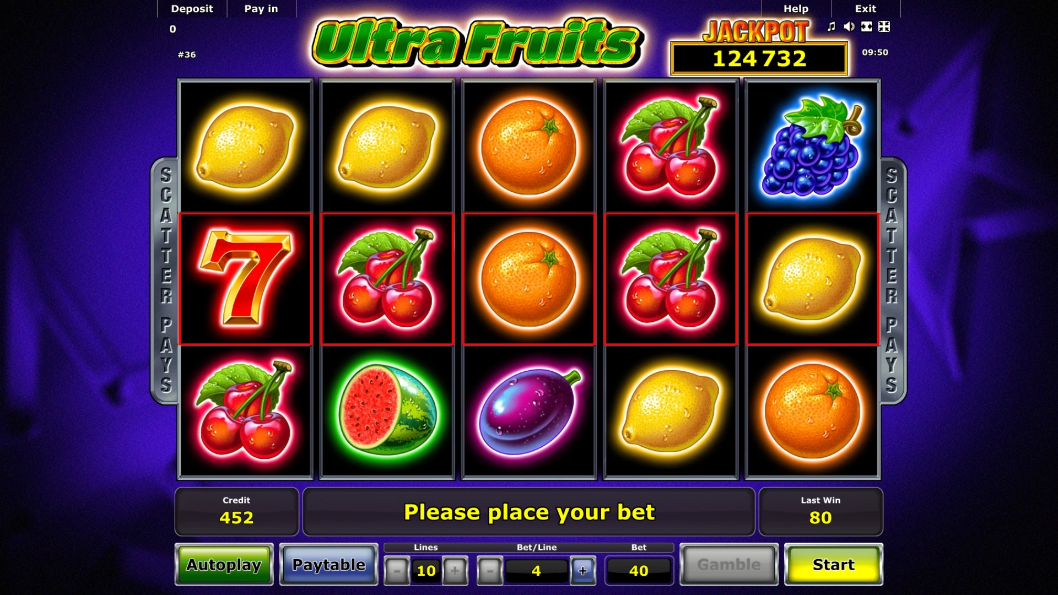
Task: Click the red 7 symbol on reel one
Action: [x=245, y=279]
